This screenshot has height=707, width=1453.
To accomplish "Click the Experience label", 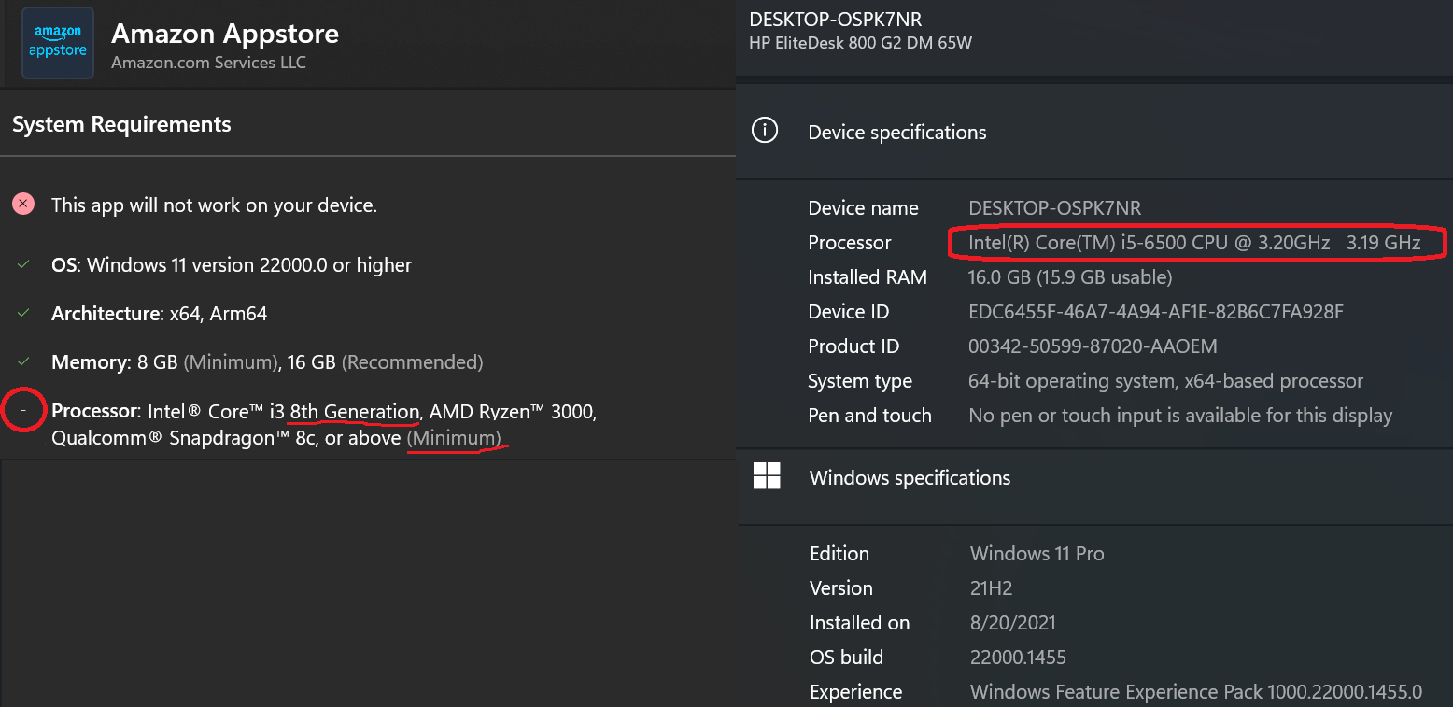I will [x=856, y=692].
